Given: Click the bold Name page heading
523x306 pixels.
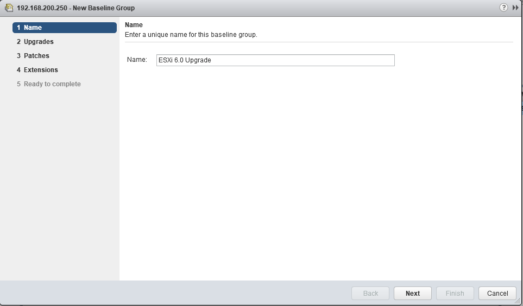Looking at the screenshot, I should [x=134, y=25].
